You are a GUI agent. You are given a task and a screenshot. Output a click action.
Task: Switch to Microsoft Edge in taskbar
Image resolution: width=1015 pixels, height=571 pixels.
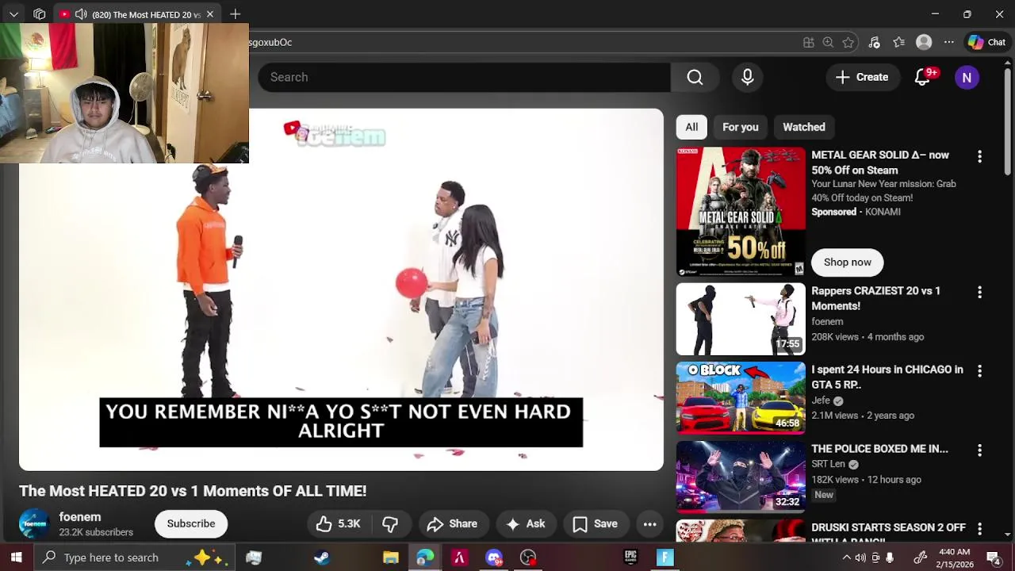[425, 558]
